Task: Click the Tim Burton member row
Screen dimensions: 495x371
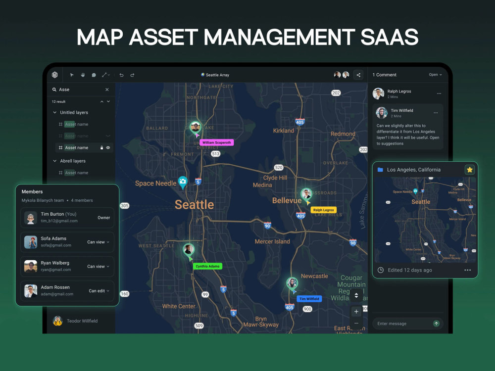Action: (67, 217)
